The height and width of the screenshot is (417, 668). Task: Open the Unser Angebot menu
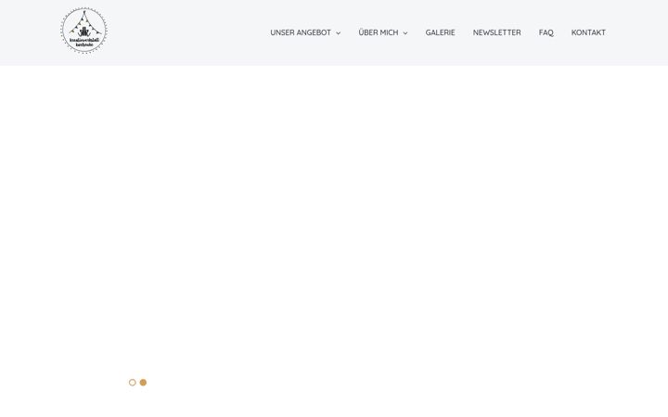(301, 32)
